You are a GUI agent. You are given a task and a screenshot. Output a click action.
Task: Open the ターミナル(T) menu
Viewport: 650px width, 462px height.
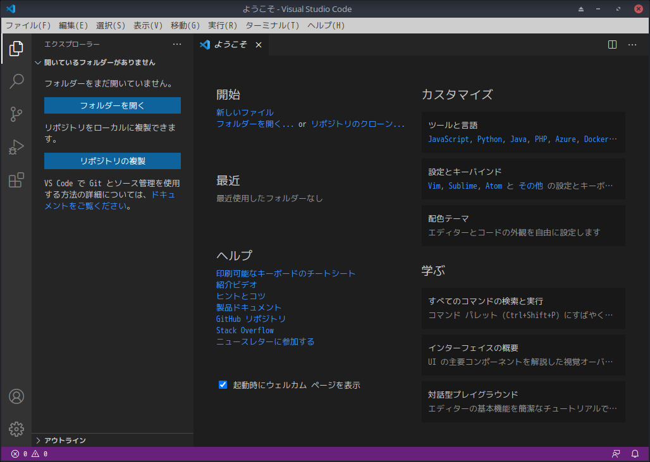273,26
